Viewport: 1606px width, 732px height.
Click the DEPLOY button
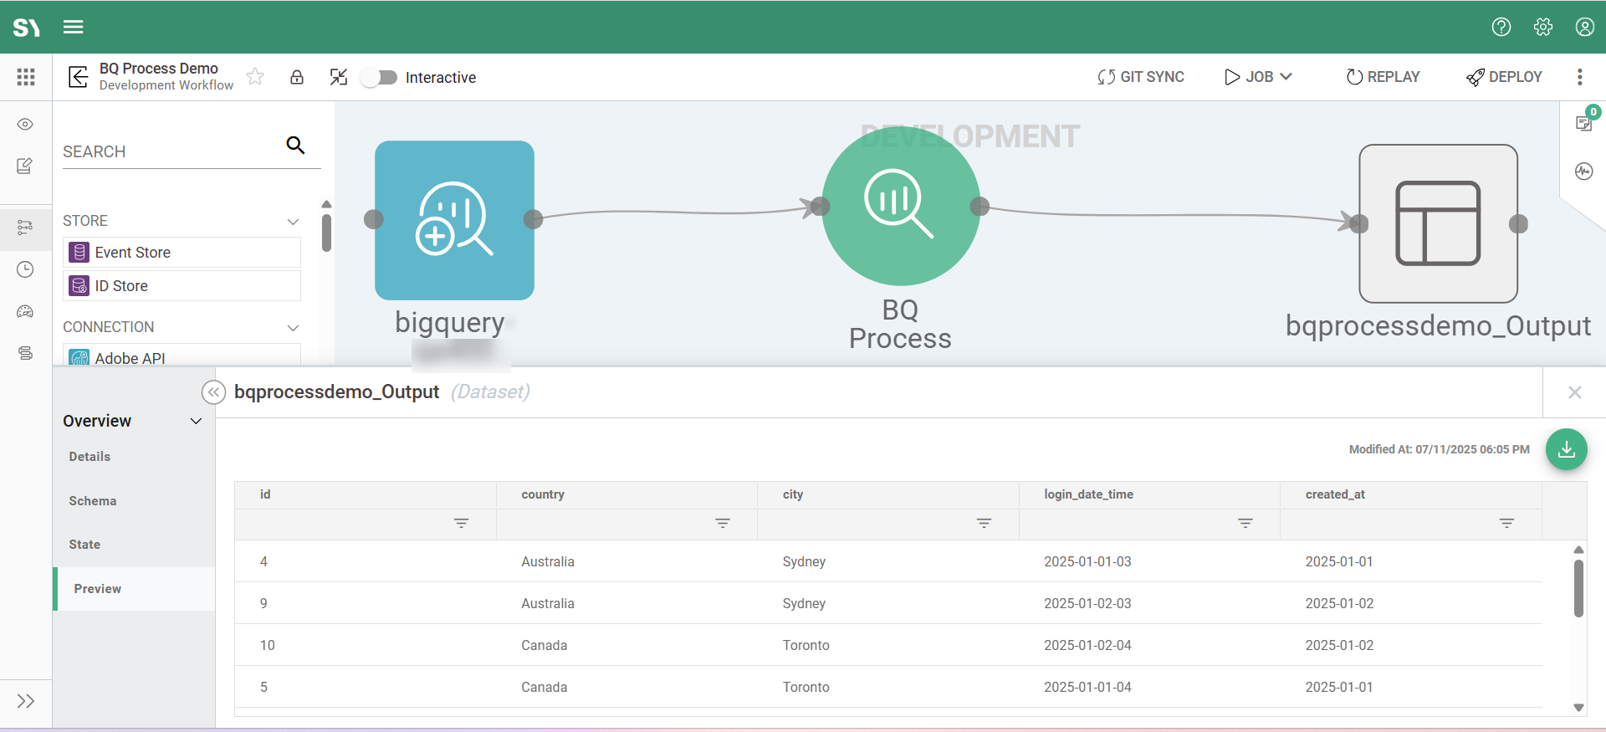click(1504, 77)
